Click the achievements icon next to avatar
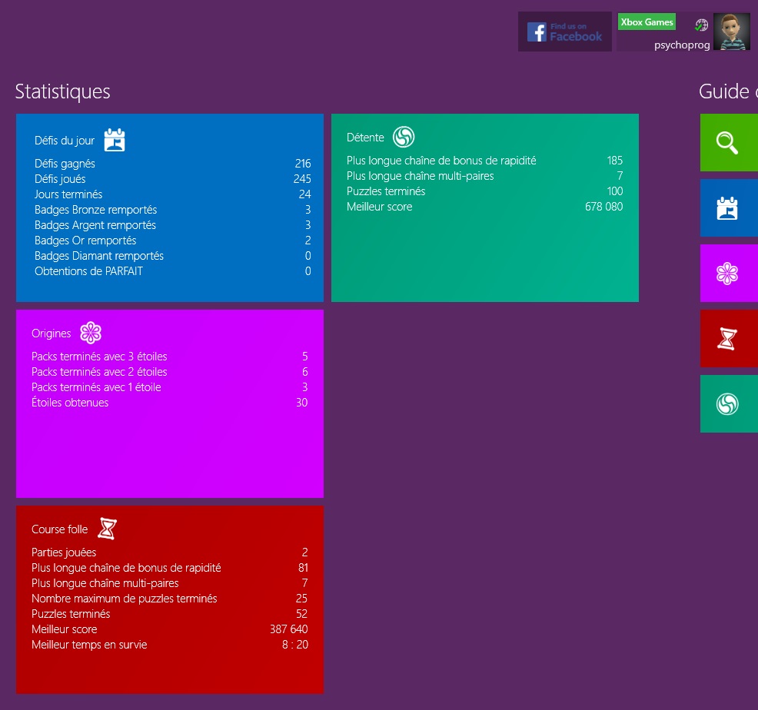 pyautogui.click(x=701, y=25)
